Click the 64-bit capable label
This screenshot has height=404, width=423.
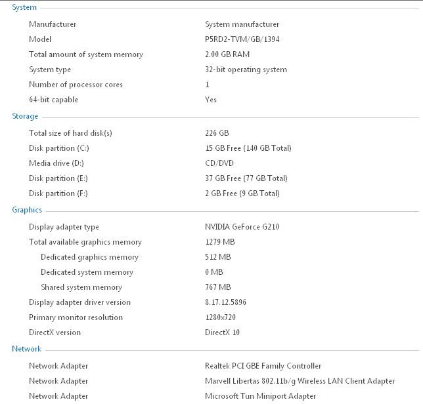click(53, 100)
